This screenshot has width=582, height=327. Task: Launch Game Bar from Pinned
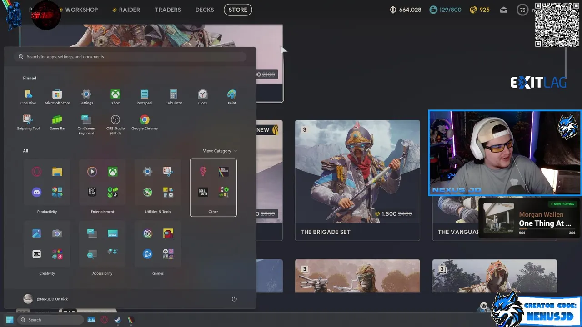(x=57, y=122)
